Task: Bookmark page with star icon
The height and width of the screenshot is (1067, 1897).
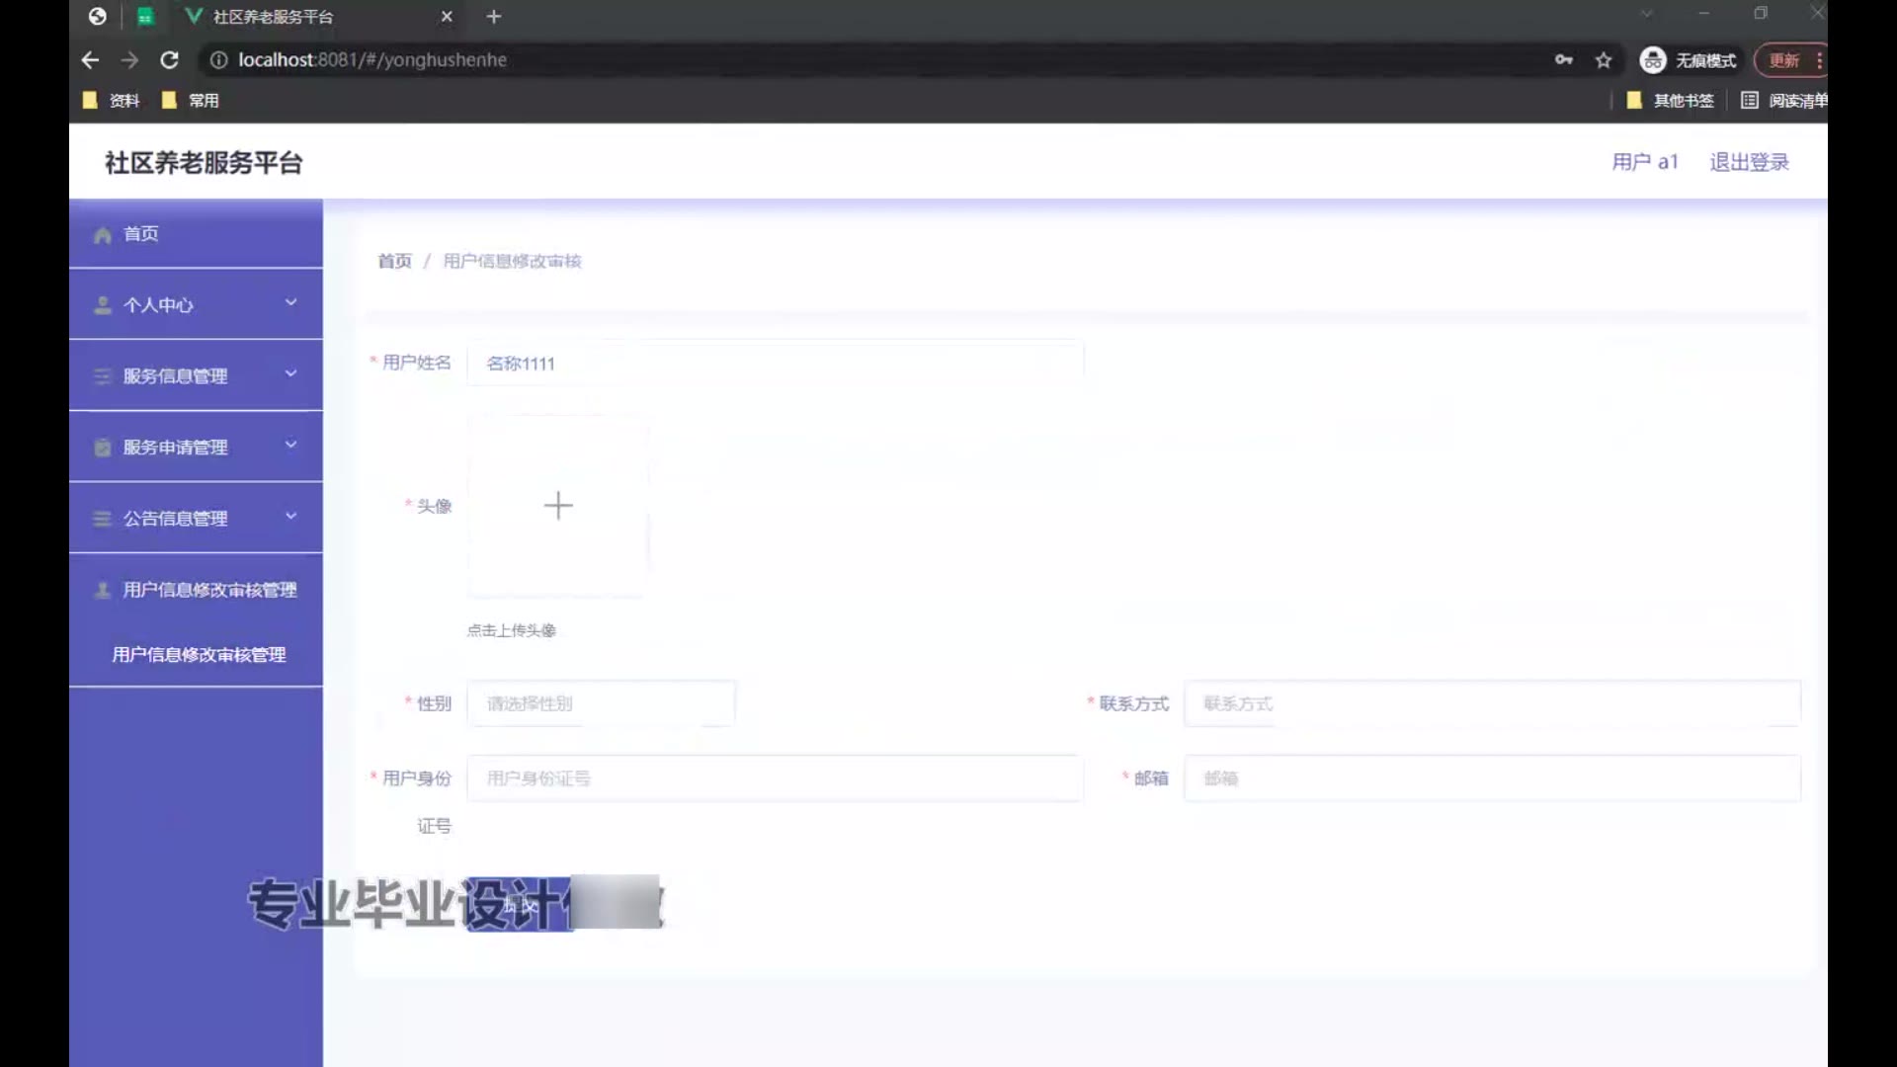Action: click(x=1604, y=60)
